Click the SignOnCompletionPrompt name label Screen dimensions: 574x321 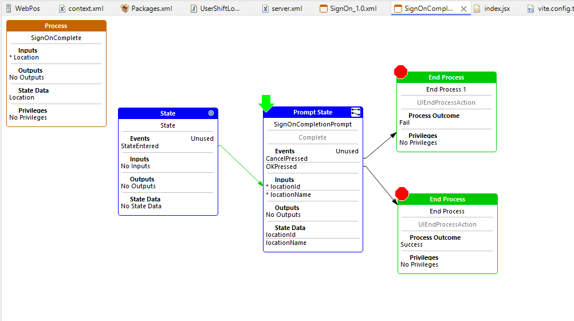pyautogui.click(x=313, y=124)
